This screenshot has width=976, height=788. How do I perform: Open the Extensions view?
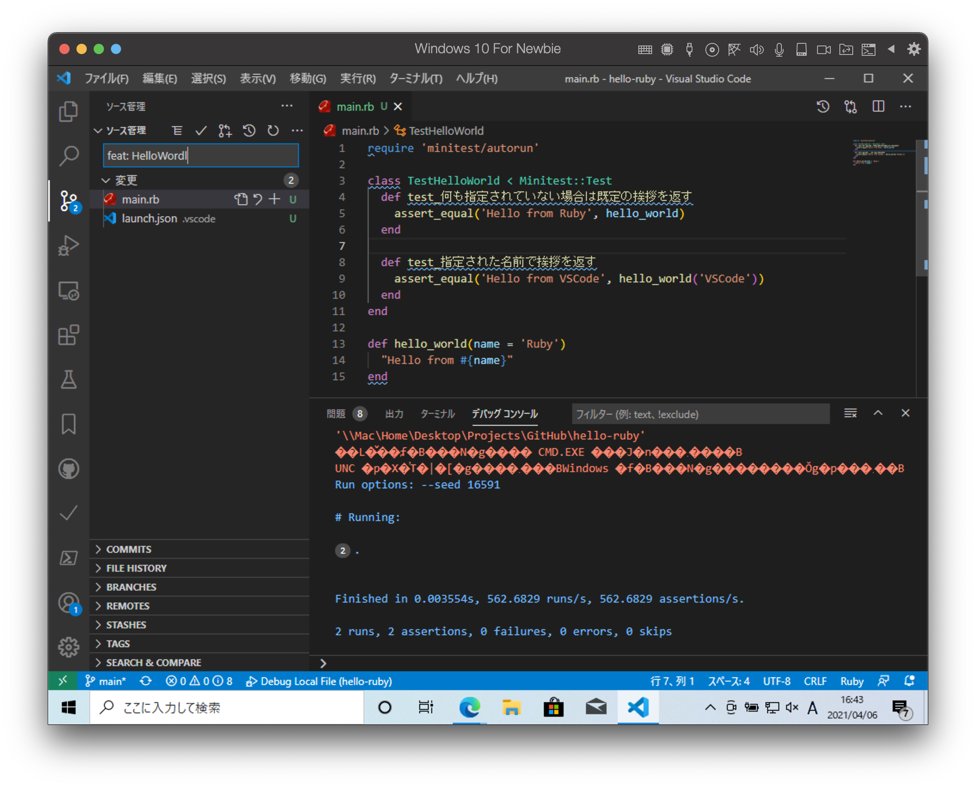[x=69, y=335]
